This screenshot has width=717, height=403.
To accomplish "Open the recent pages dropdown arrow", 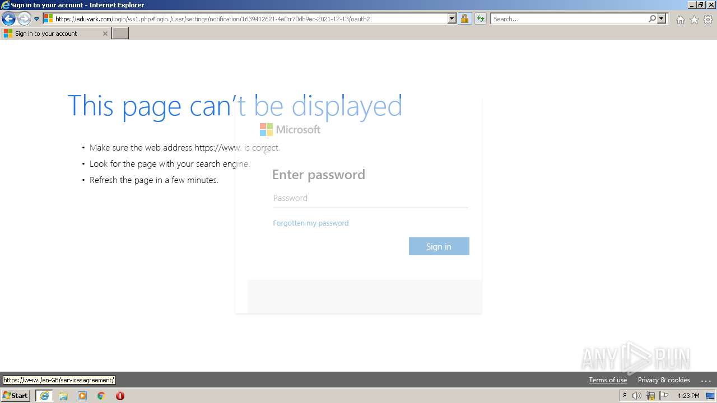I will (x=37, y=19).
